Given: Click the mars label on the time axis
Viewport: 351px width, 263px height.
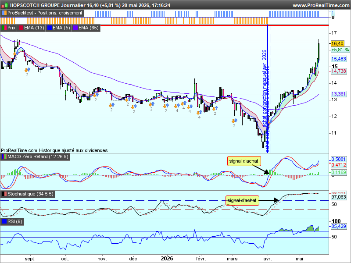Looking at the screenshot, I should click(x=232, y=259).
